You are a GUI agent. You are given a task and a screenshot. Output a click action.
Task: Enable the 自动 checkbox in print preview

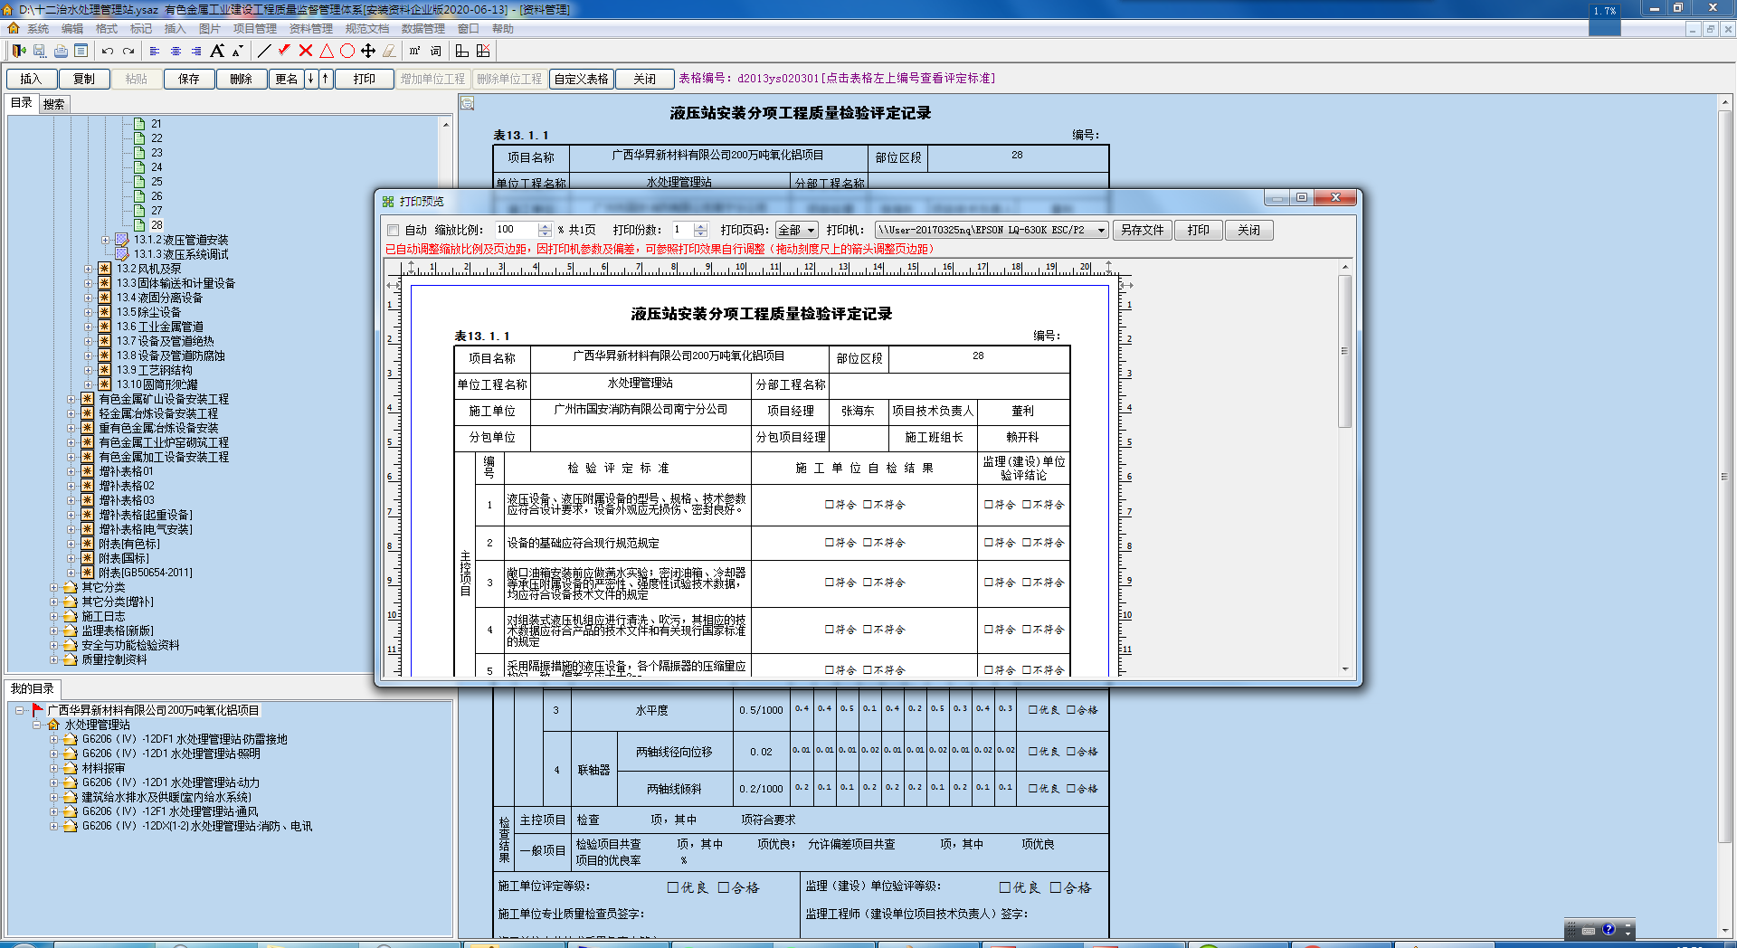tap(393, 231)
